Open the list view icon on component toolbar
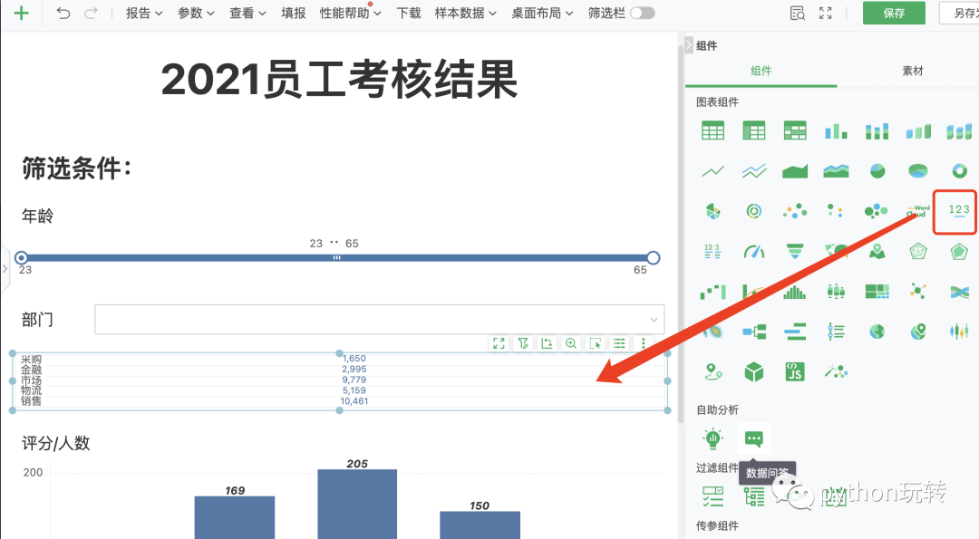This screenshot has width=979, height=539. (619, 343)
